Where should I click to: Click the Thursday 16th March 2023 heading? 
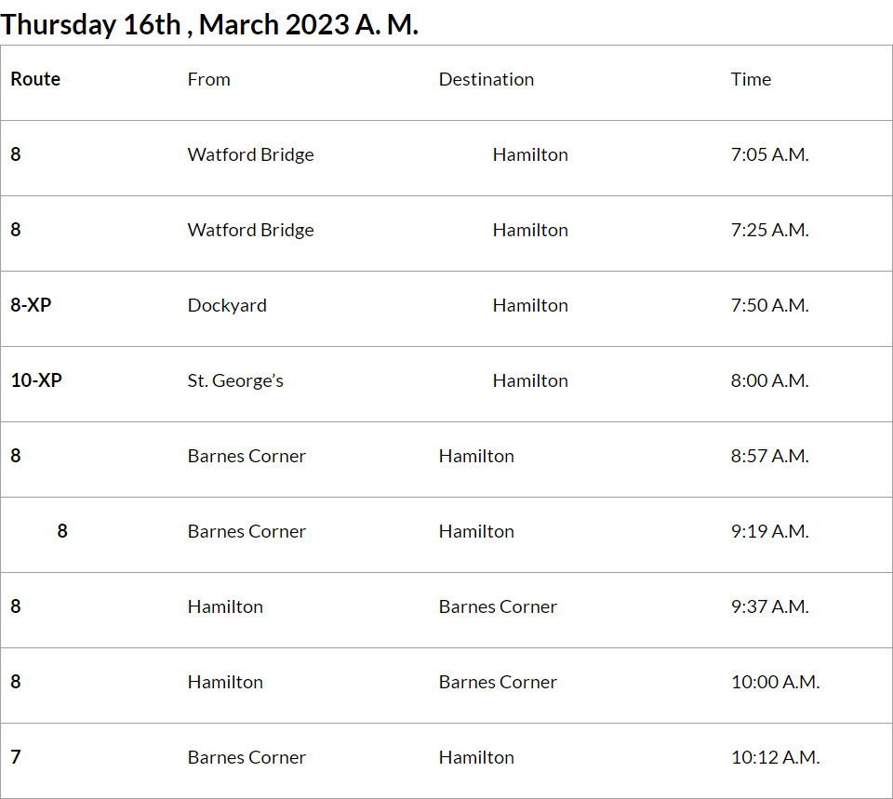point(209,24)
